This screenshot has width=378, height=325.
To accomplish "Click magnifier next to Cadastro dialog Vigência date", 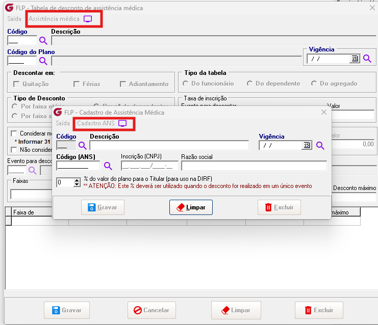I will coord(320,145).
